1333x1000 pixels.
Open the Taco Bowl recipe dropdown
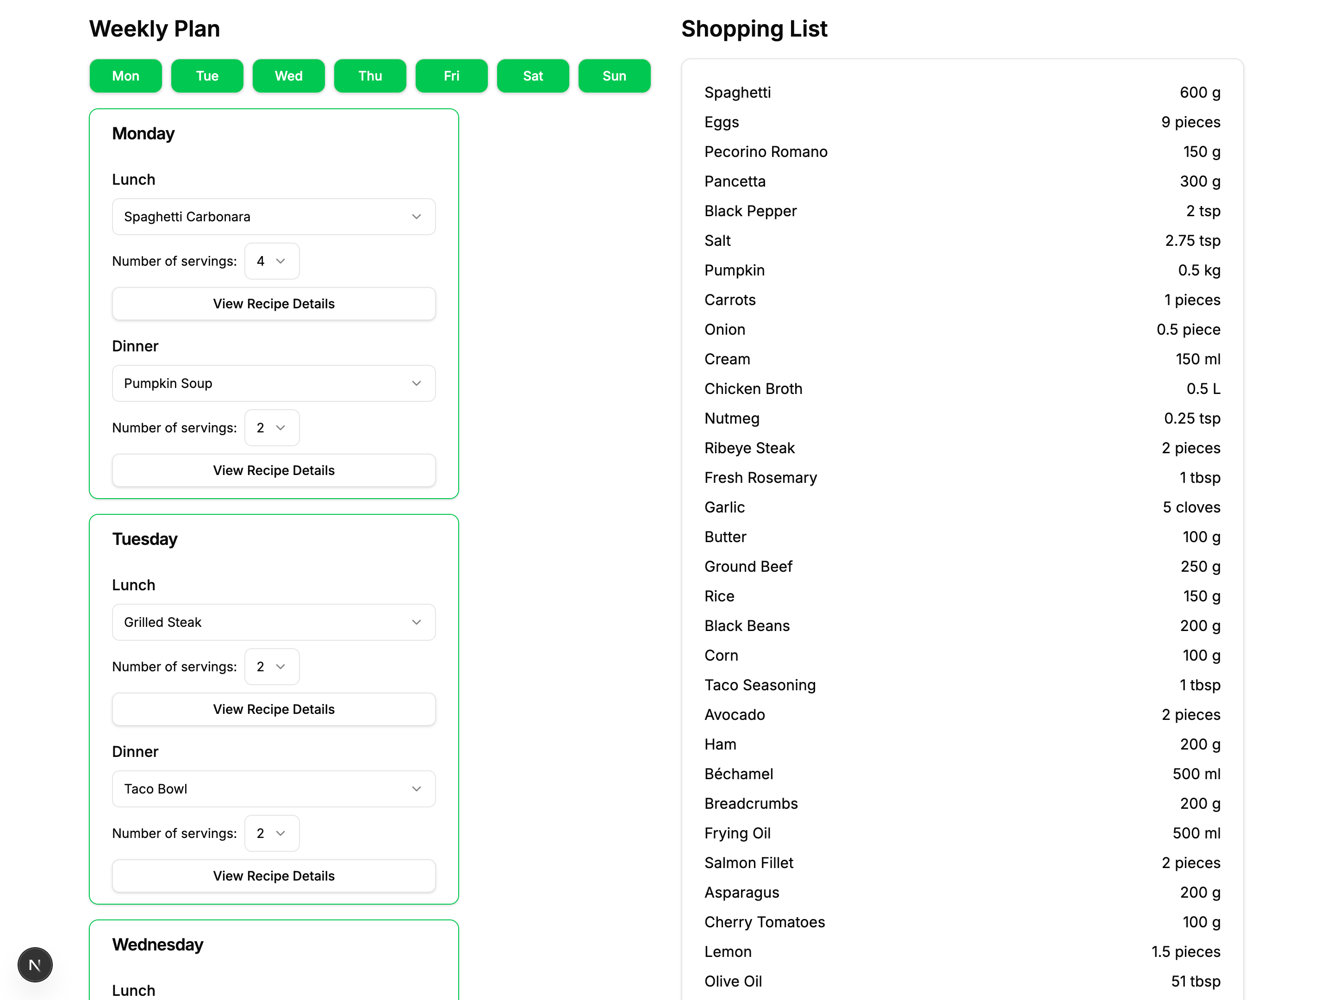pyautogui.click(x=274, y=789)
